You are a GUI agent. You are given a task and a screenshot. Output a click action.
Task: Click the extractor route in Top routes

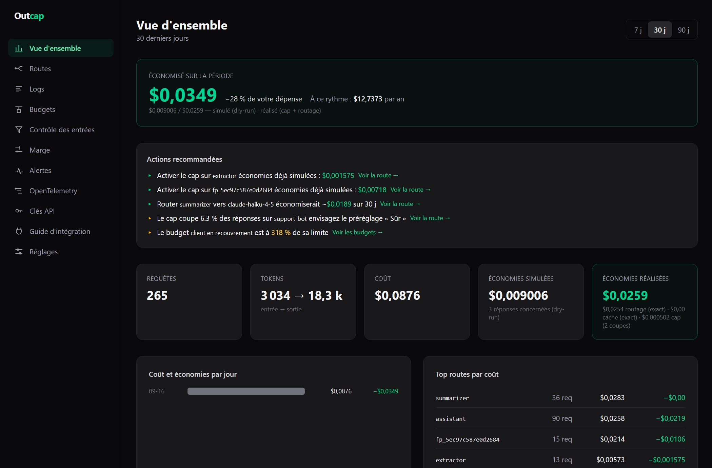[x=560, y=460]
